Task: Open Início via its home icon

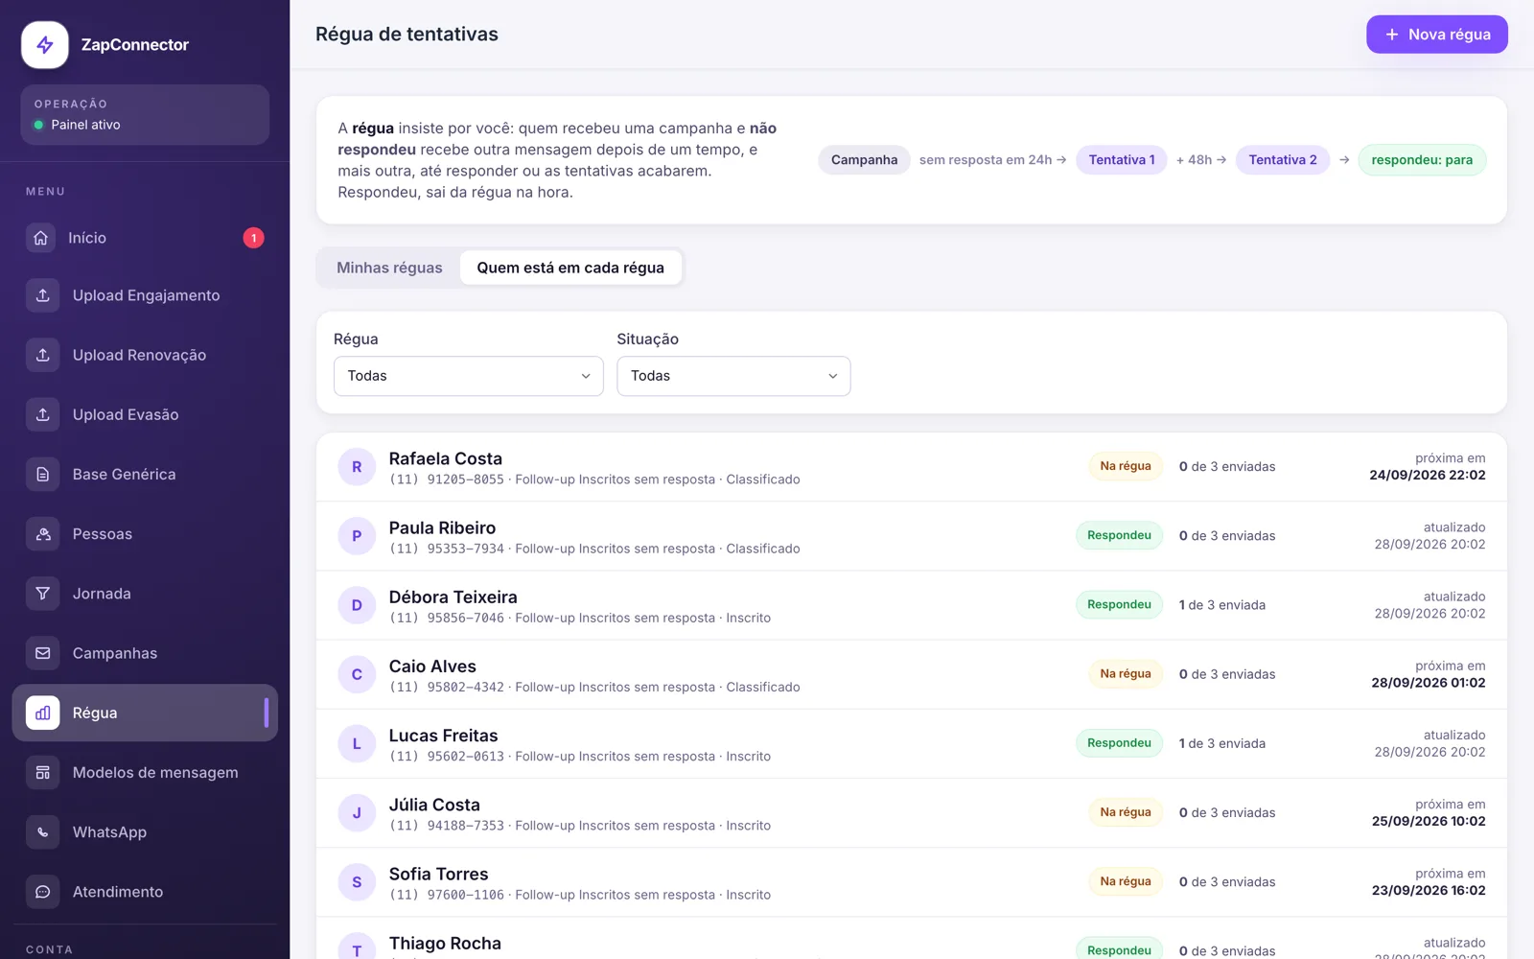Action: point(40,238)
